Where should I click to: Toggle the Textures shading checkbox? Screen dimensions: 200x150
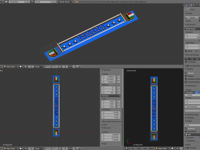click(186, 73)
